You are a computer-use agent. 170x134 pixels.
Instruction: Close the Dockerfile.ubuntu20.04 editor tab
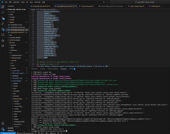point(76,6)
